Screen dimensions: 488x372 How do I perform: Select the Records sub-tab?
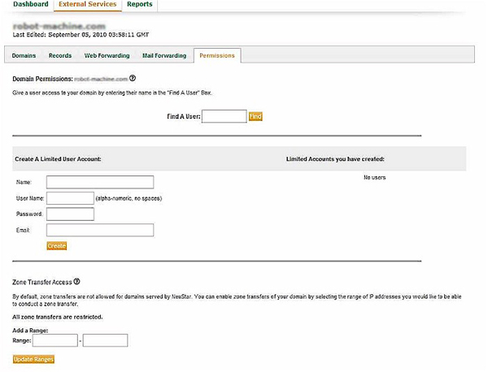coord(59,56)
